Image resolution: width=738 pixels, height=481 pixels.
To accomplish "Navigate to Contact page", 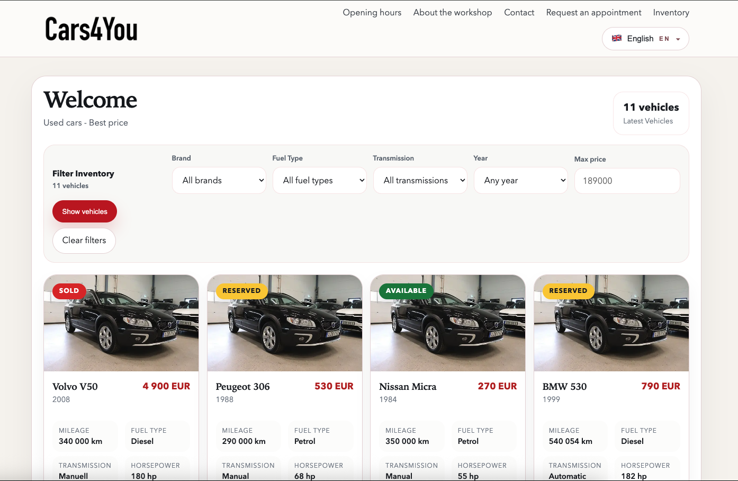I will click(x=519, y=12).
